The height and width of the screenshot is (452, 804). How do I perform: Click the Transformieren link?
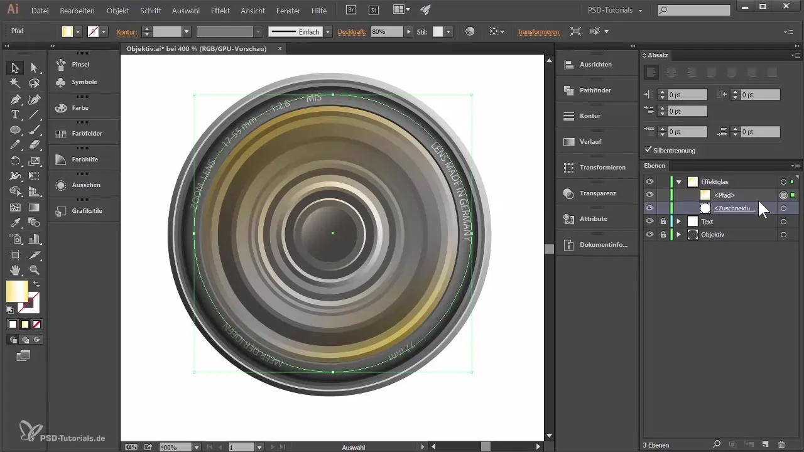(538, 31)
